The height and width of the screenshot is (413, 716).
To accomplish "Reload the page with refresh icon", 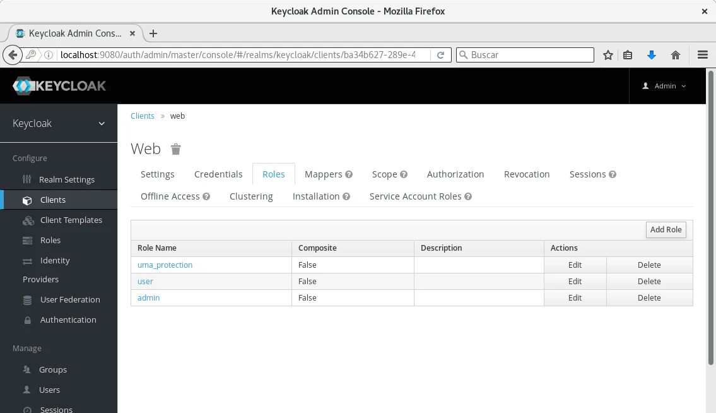I will (x=441, y=56).
